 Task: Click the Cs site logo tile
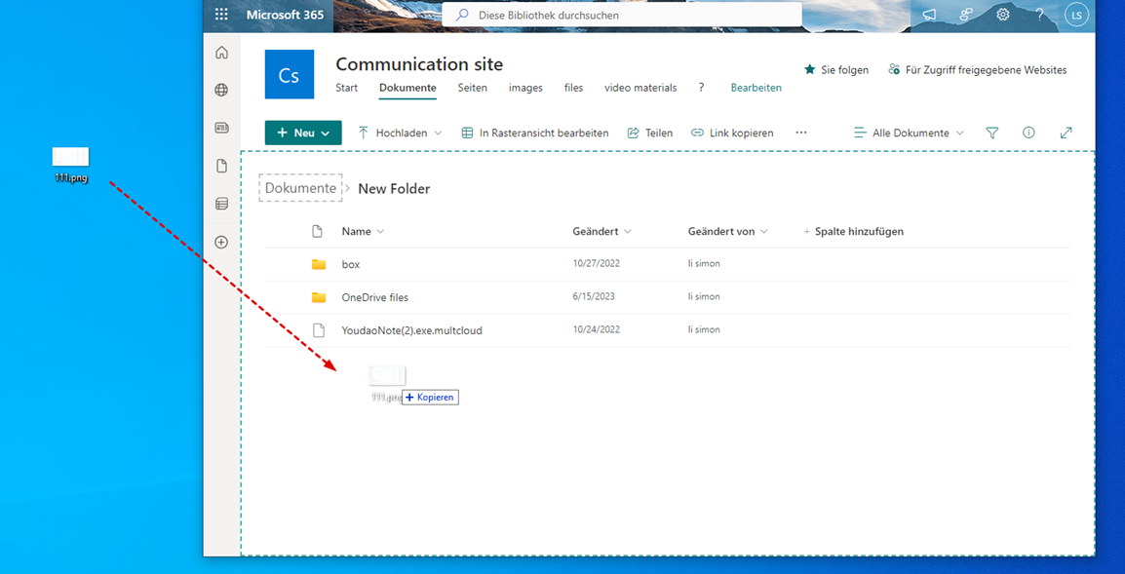click(290, 74)
